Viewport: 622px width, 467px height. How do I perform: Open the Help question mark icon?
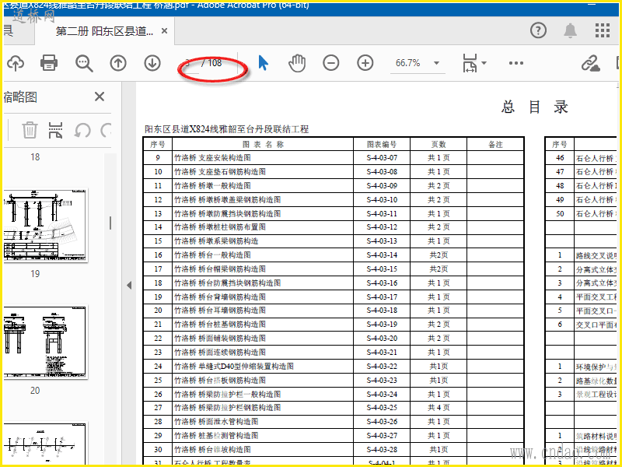coord(538,30)
